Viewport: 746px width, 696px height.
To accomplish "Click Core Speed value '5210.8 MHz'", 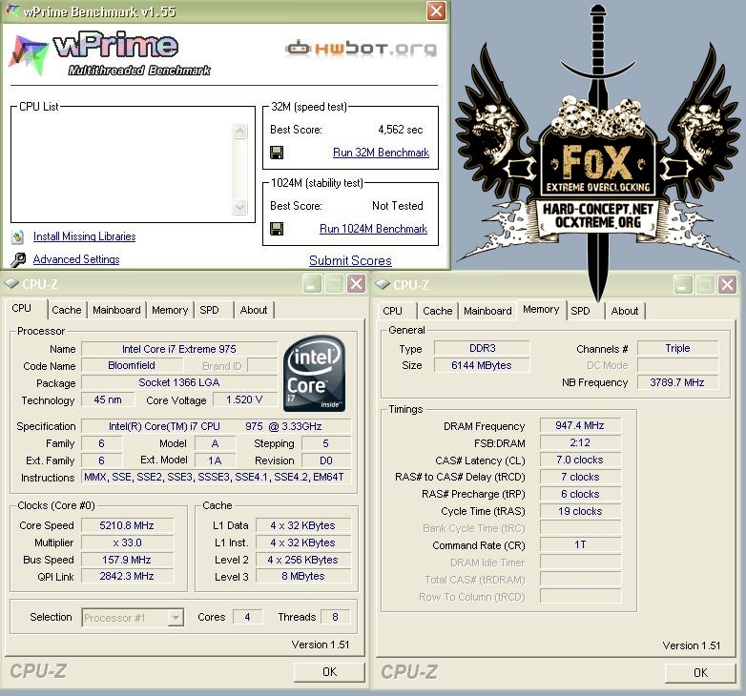I will click(x=127, y=525).
